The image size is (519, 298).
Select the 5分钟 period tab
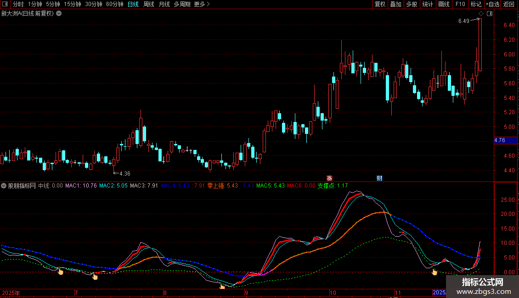point(53,4)
